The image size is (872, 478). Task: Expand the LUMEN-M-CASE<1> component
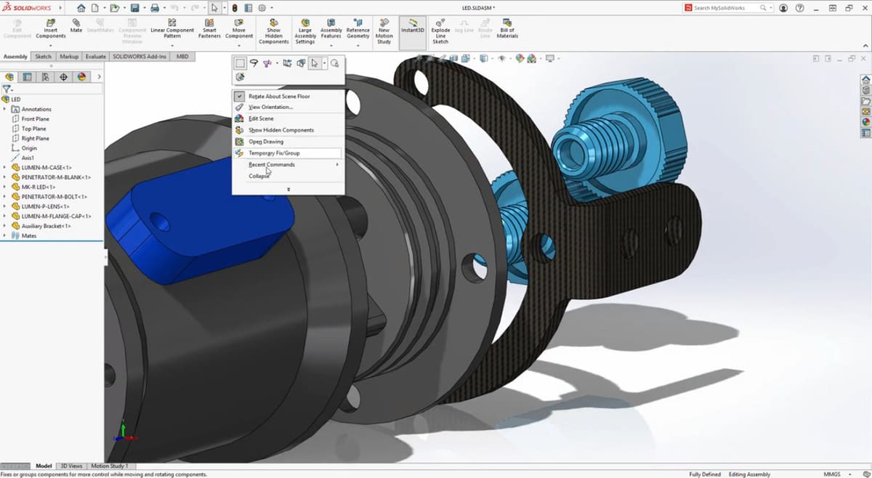[x=5, y=167]
